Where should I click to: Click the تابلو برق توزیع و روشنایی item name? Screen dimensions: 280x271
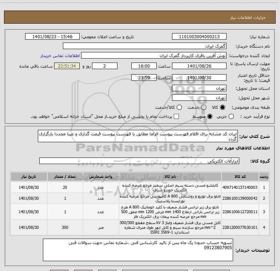point(170,199)
